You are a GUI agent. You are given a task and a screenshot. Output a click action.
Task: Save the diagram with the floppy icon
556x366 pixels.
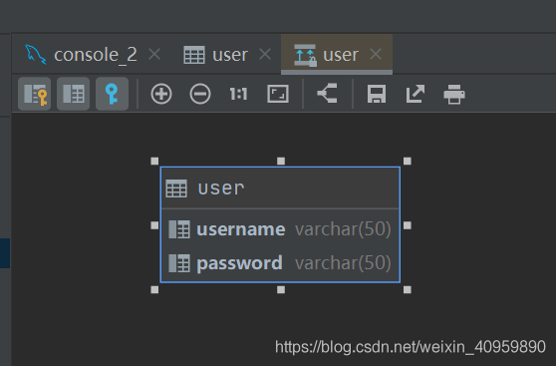(377, 94)
